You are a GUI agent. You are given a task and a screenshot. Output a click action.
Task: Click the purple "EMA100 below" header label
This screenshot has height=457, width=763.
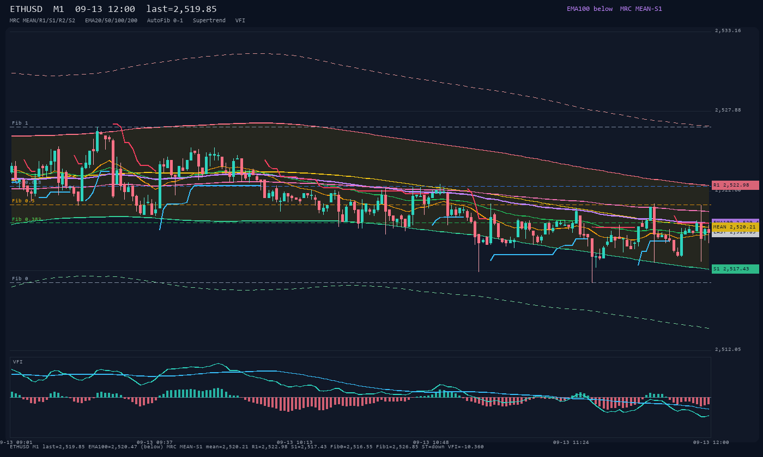click(590, 9)
